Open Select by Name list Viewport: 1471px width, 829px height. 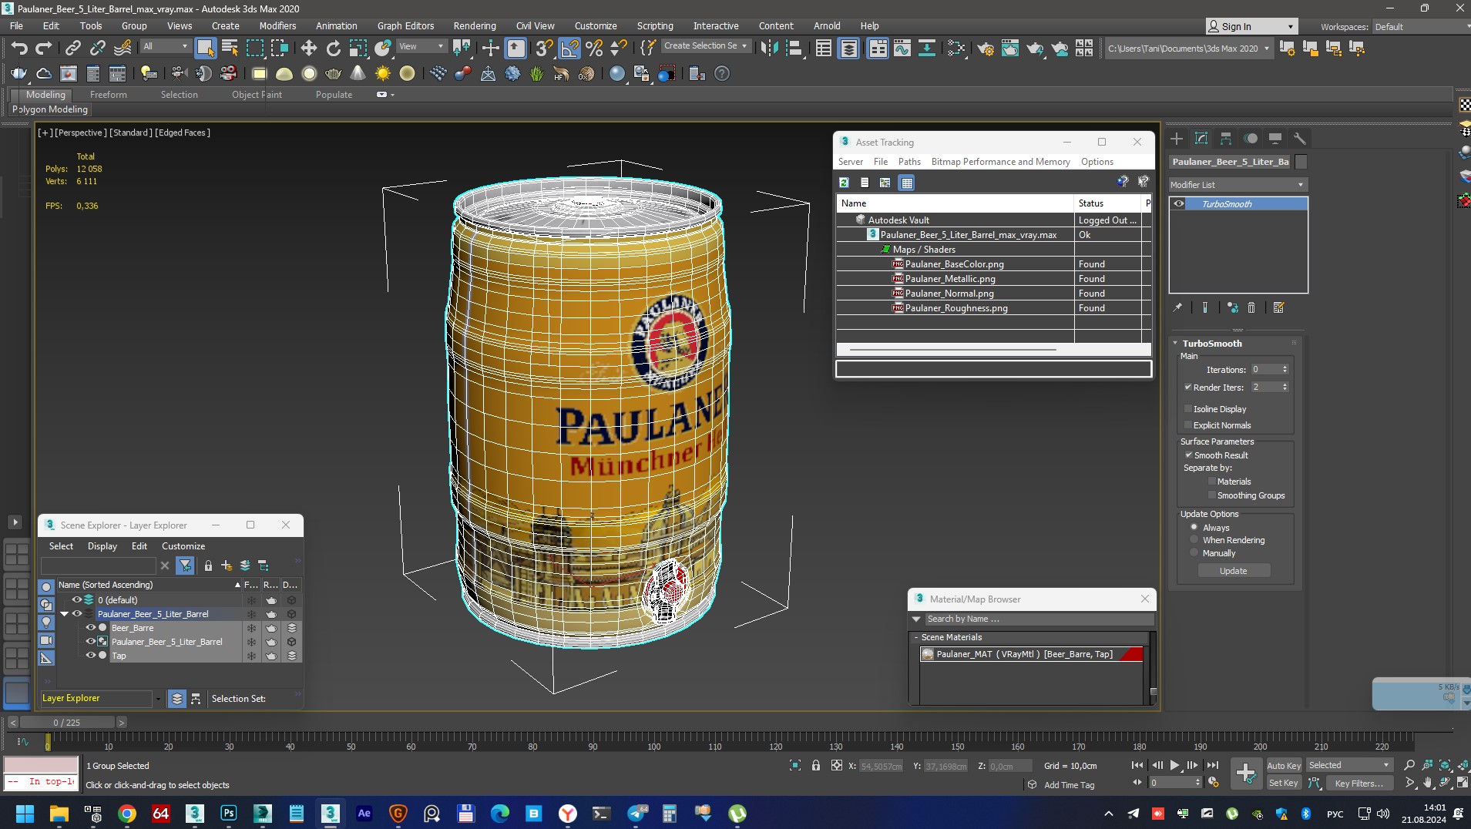pos(230,48)
